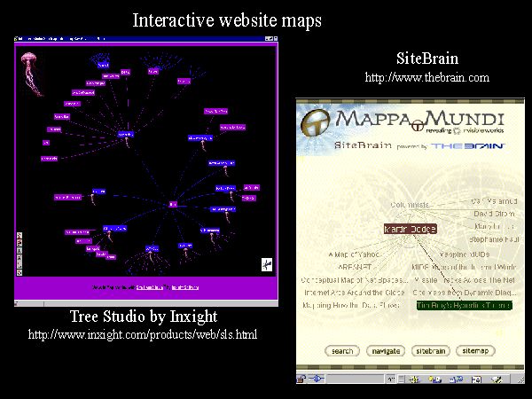The width and height of the screenshot is (532, 399).
Task: Open Internet Arcs Around the Globe node
Action: (354, 292)
